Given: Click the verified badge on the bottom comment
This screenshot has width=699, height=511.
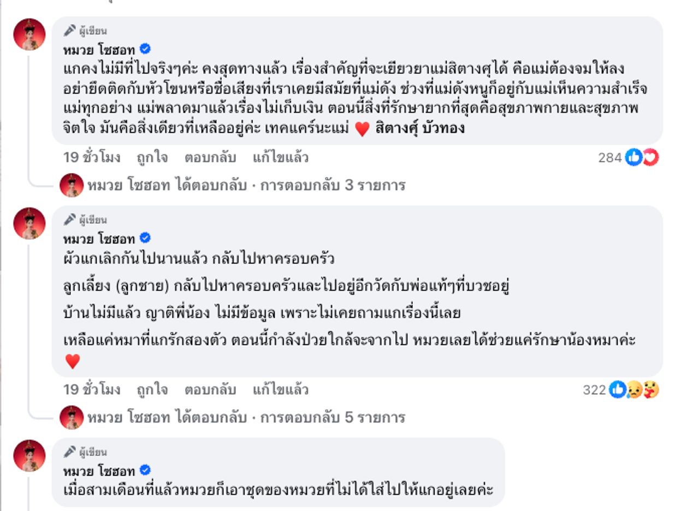Looking at the screenshot, I should 145,470.
